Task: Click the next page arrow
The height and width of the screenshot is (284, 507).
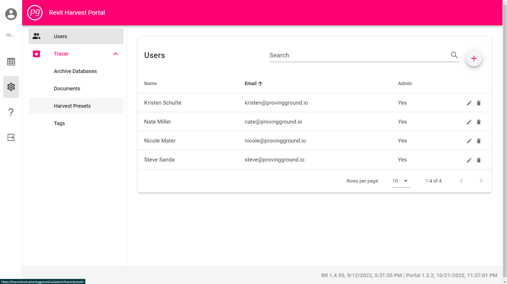Action: (481, 181)
